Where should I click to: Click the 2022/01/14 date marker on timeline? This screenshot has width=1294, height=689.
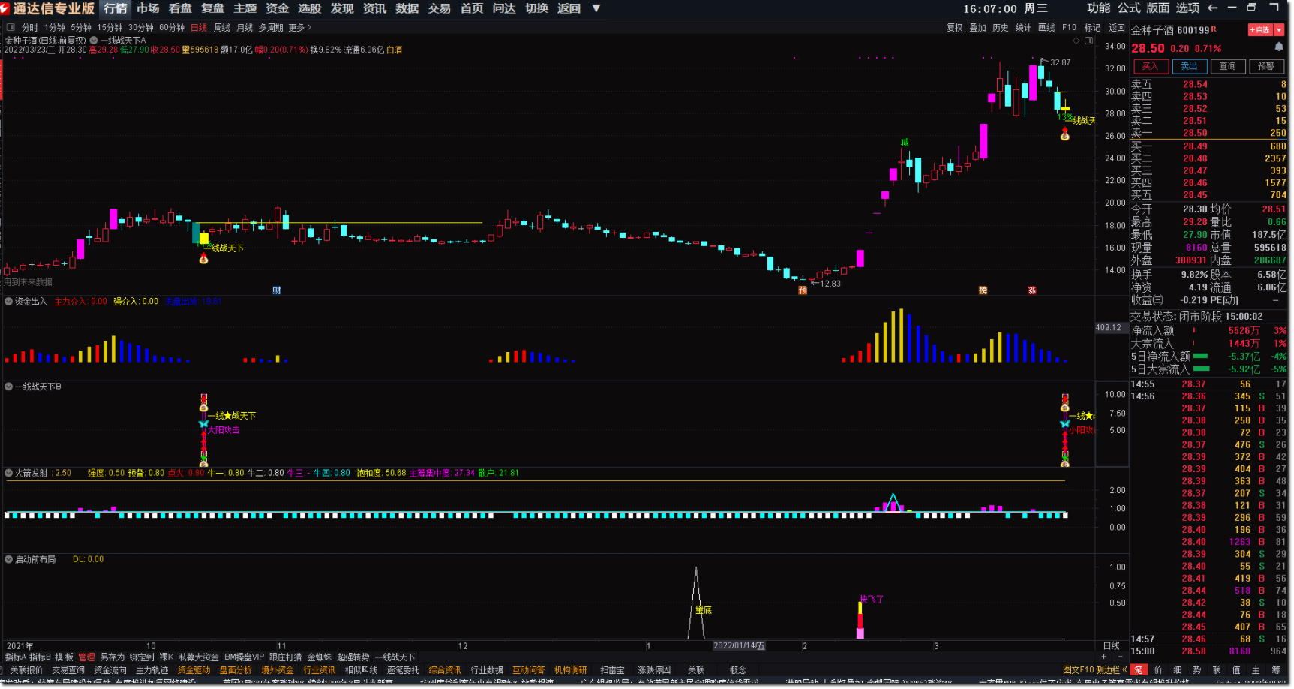[739, 645]
